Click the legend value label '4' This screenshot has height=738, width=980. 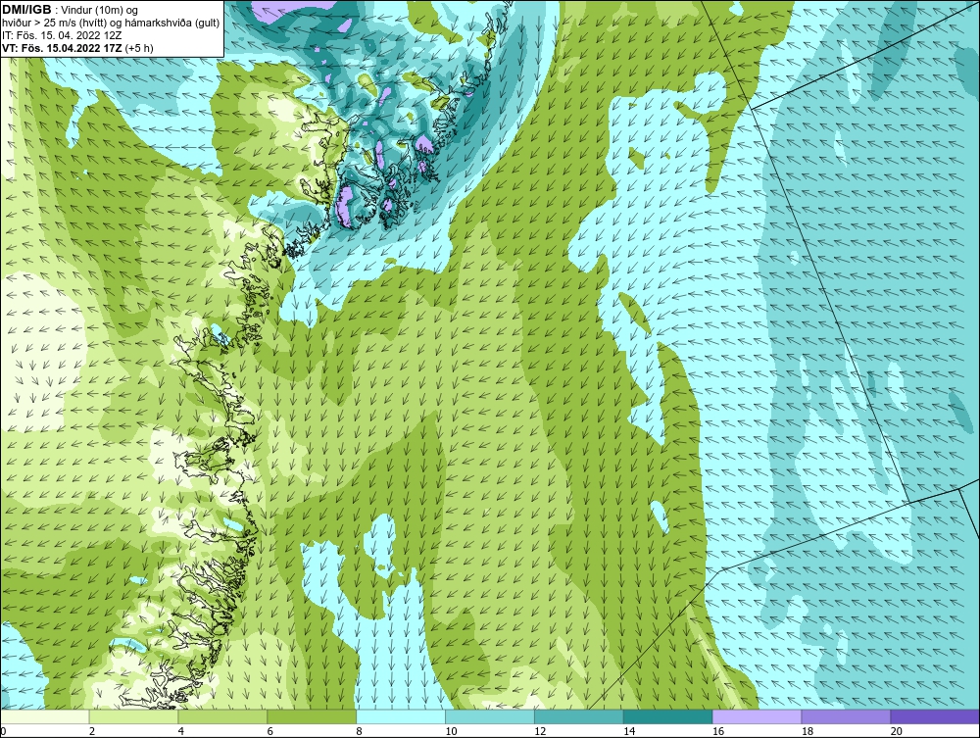pyautogui.click(x=181, y=731)
